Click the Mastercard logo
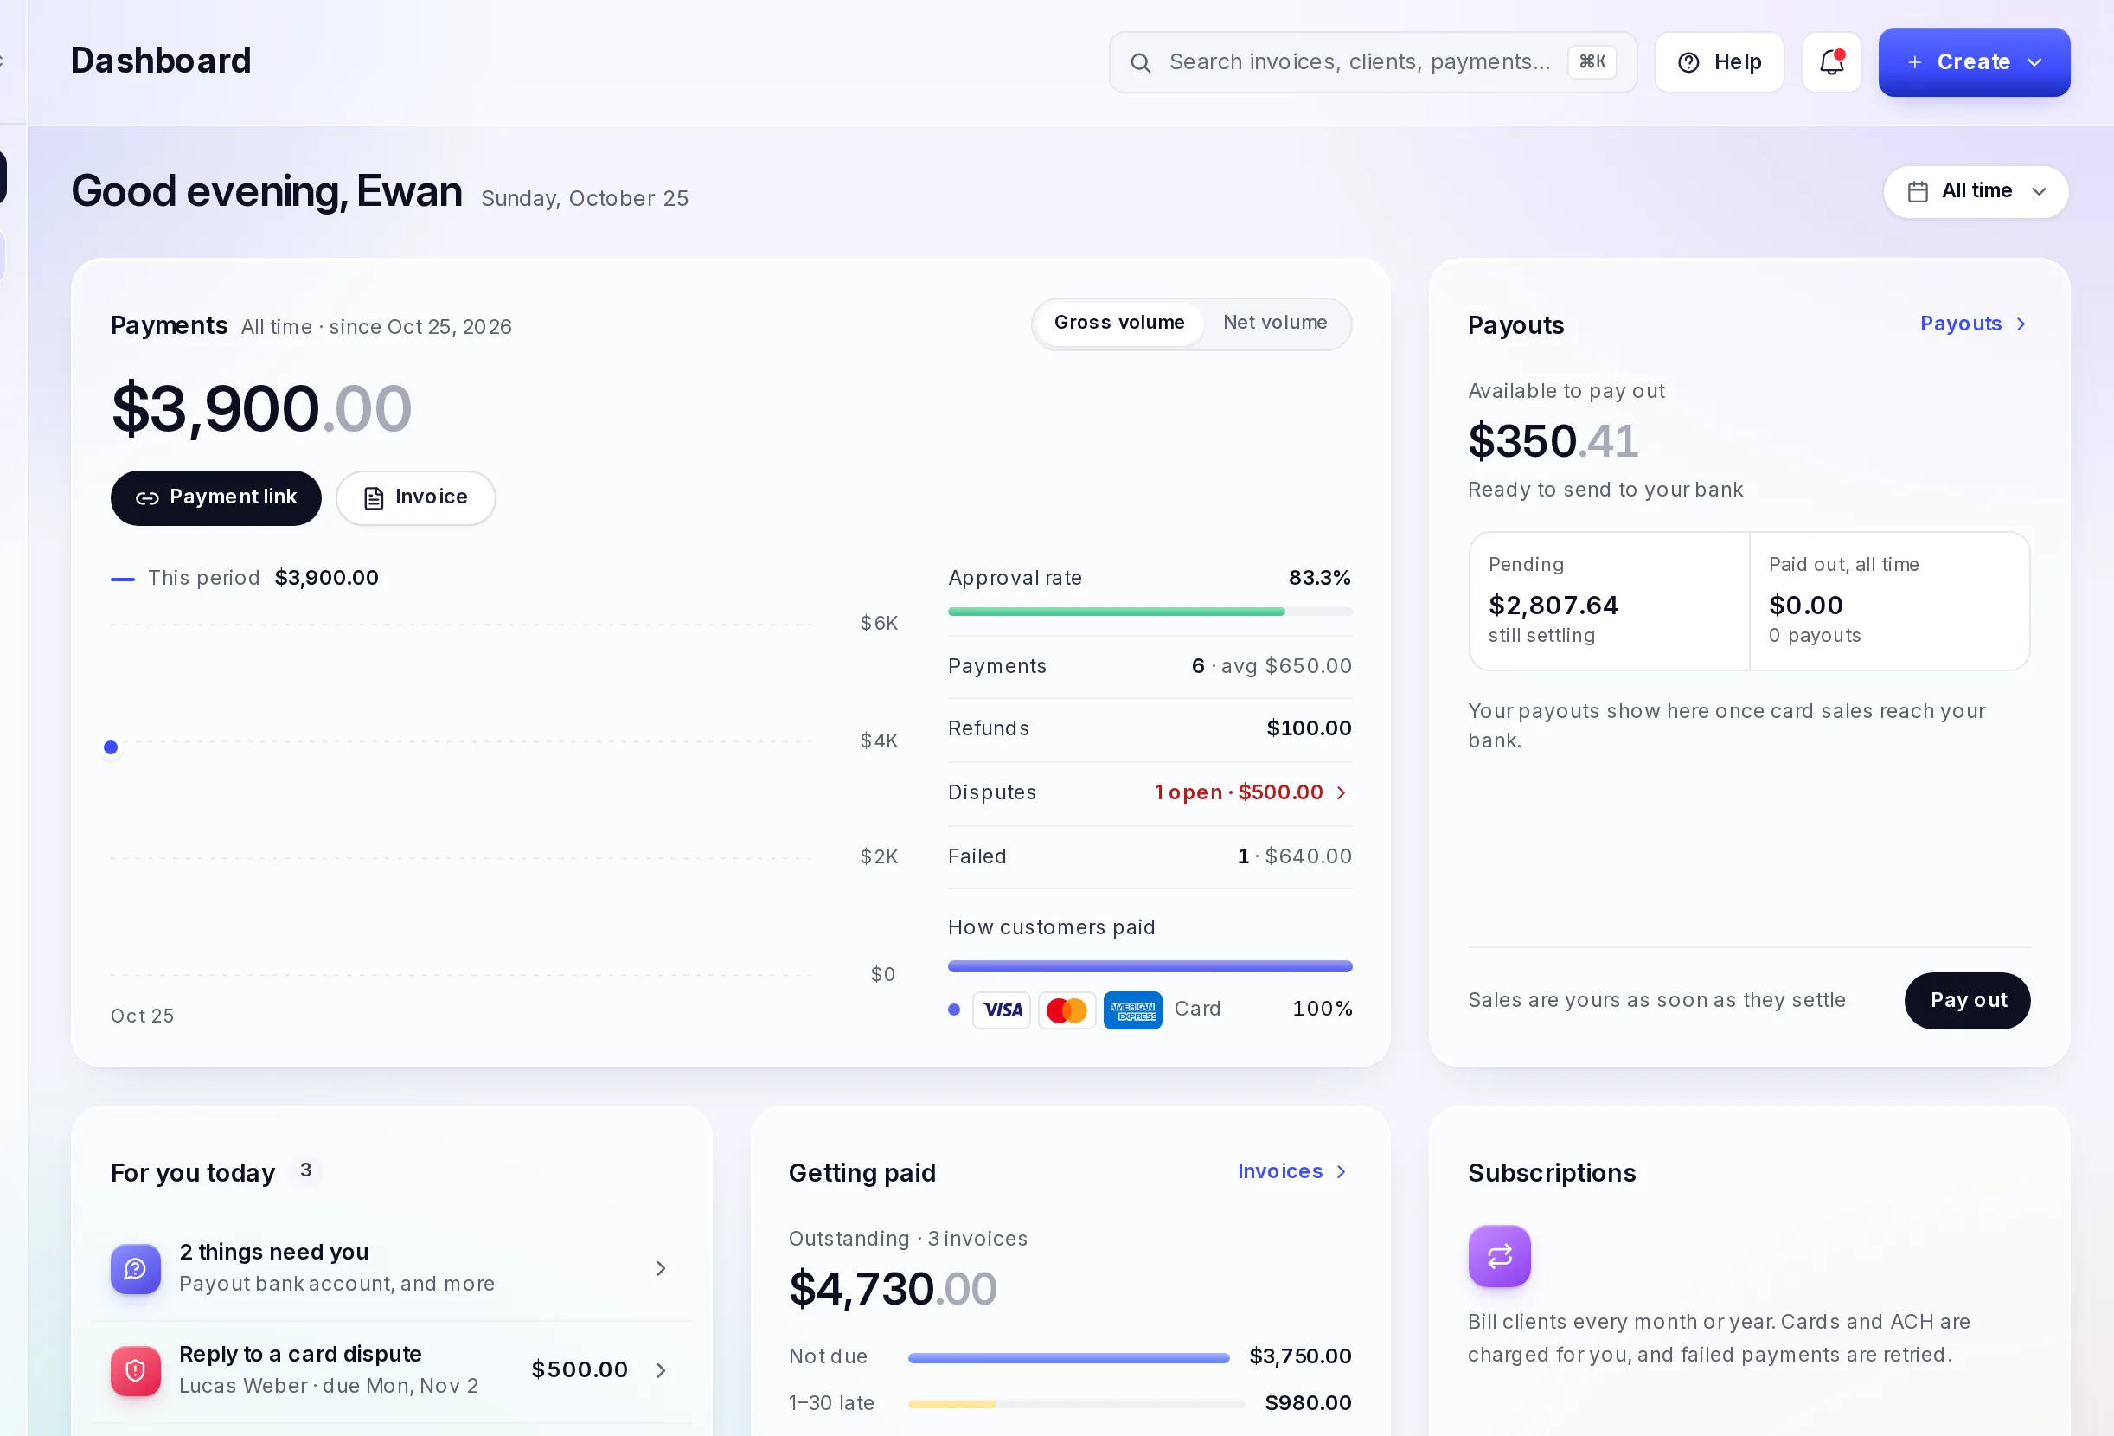 pos(1067,1010)
